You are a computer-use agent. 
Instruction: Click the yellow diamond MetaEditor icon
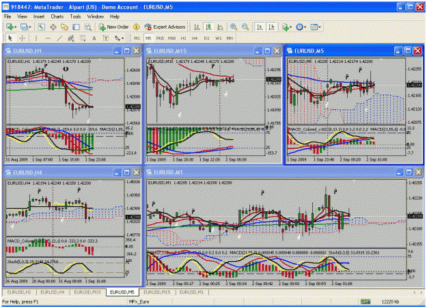click(136, 27)
